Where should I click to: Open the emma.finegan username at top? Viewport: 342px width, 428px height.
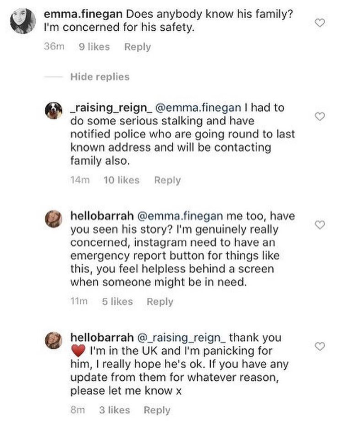83,14
